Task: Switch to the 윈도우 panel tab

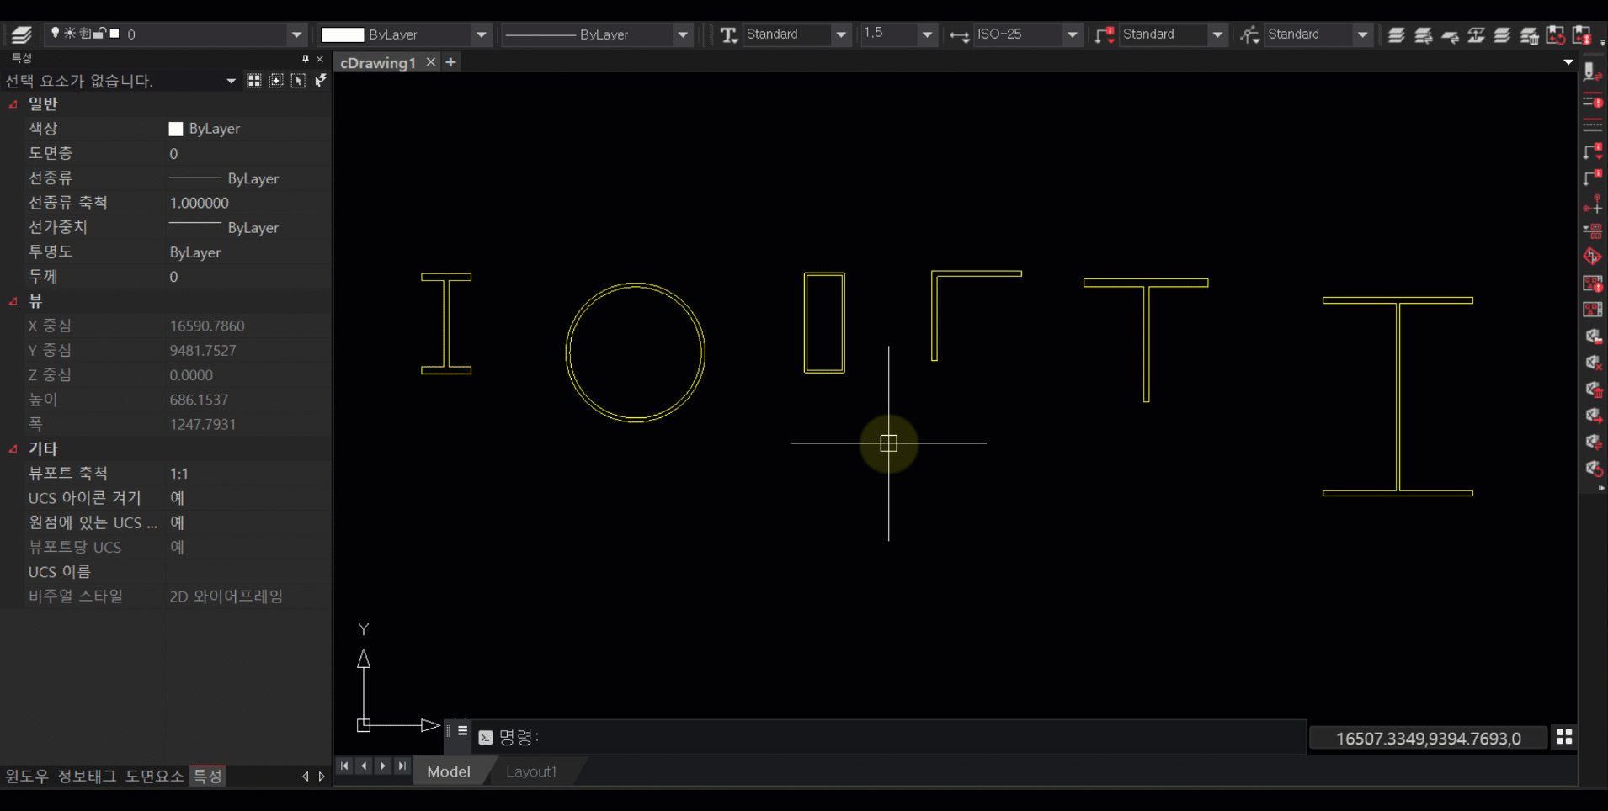Action: point(27,776)
